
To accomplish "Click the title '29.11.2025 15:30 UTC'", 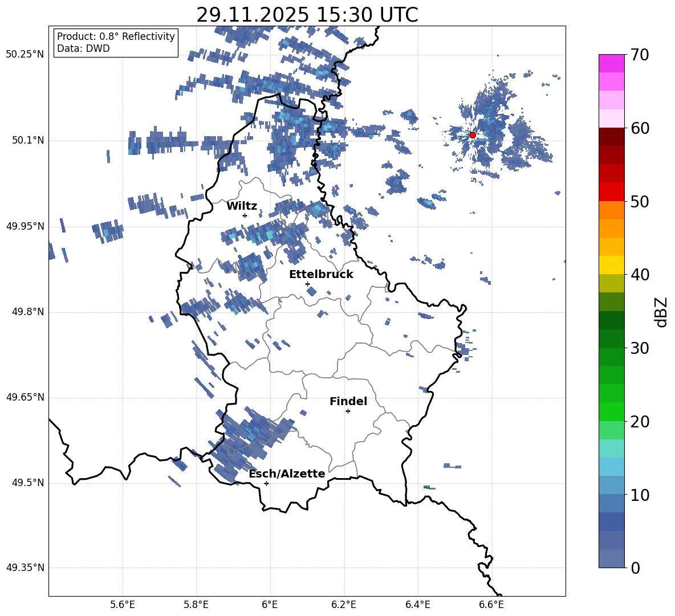I will click(307, 15).
